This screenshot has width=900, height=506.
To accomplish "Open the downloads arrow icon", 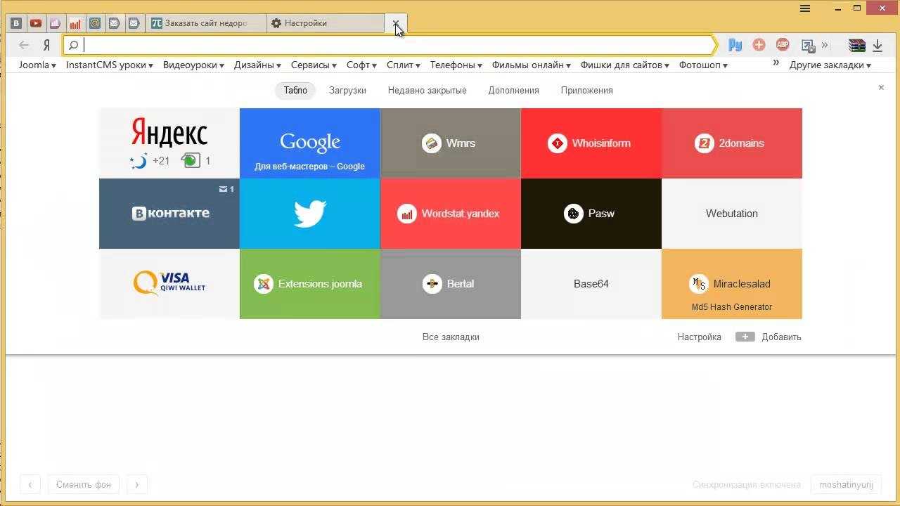I will (x=877, y=46).
